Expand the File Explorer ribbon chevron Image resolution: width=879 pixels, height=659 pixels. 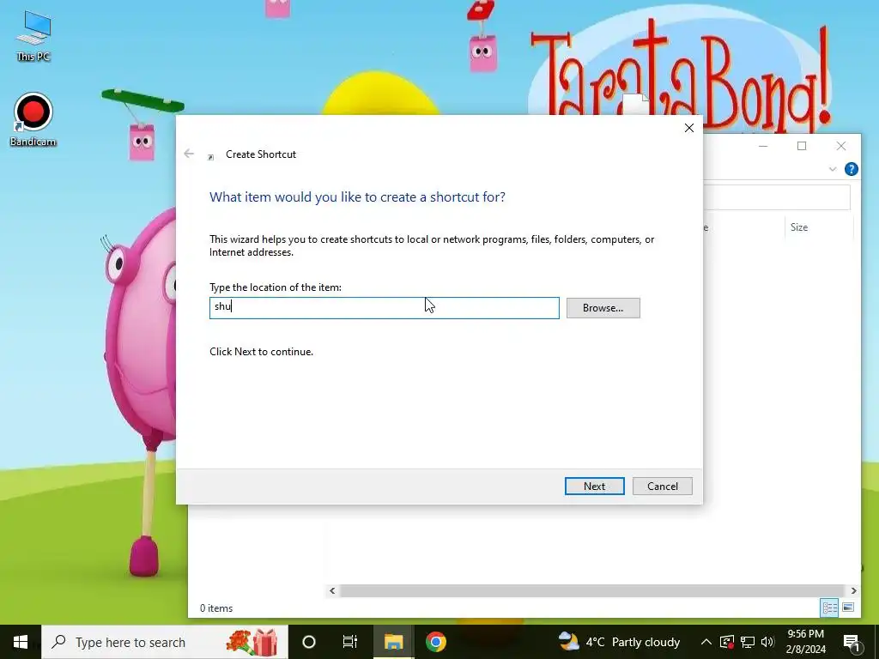coord(832,169)
